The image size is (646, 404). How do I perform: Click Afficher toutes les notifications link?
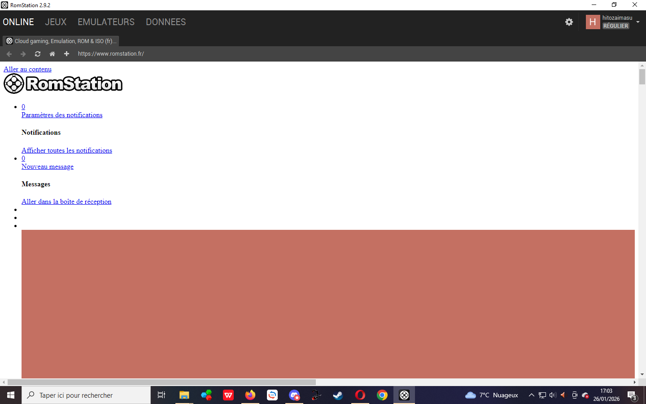pos(67,150)
